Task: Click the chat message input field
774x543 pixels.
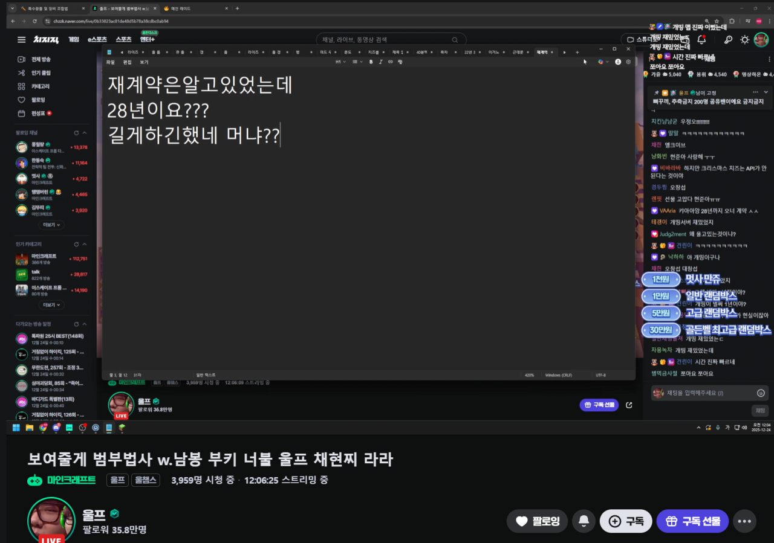Action: click(701, 393)
